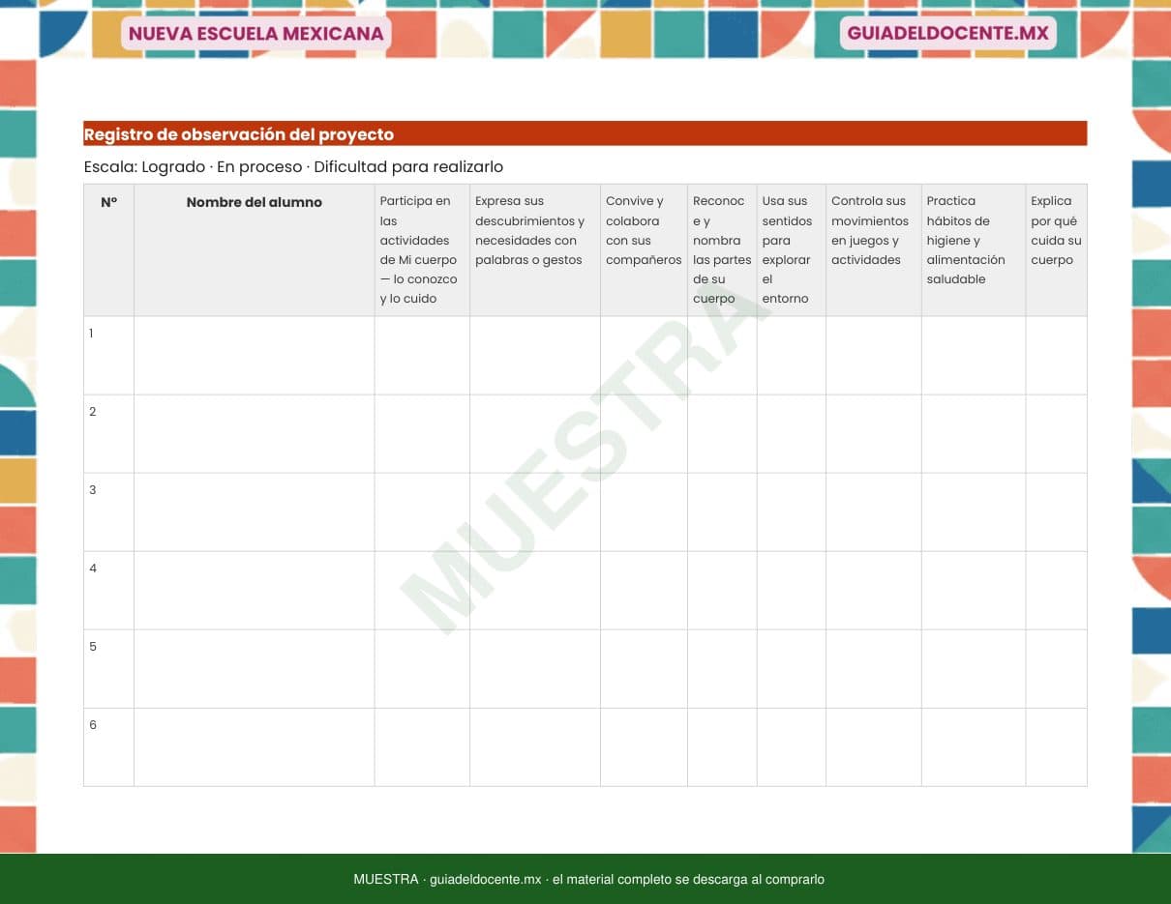Select the name cell in row 3
Image resolution: width=1171 pixels, height=904 pixels.
coord(254,511)
